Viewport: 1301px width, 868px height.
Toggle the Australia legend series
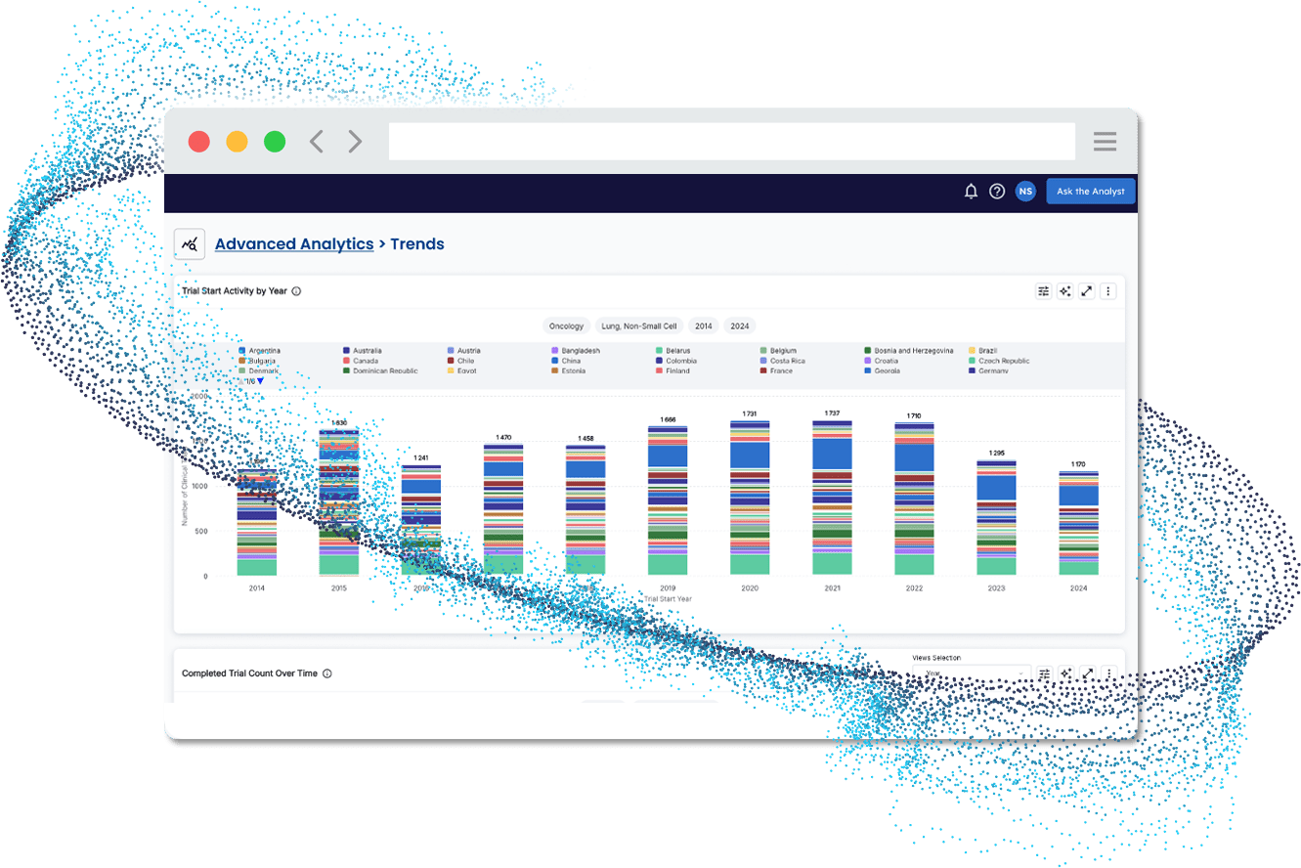(x=363, y=350)
